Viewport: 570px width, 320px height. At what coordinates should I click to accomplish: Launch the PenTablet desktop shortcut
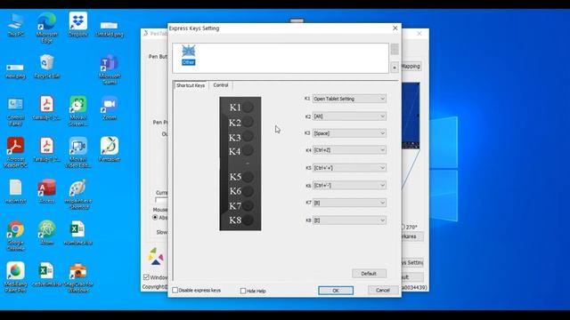pyautogui.click(x=110, y=149)
